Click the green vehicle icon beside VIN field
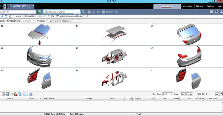Viewport: 223px width, 116px height. [39, 12]
